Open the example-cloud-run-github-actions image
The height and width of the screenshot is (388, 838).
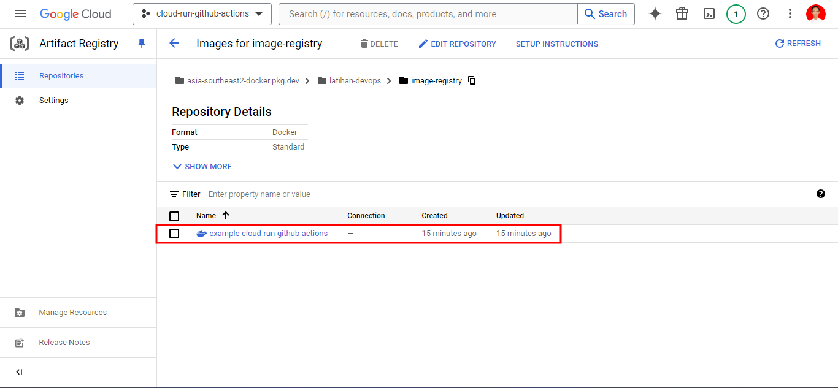267,234
